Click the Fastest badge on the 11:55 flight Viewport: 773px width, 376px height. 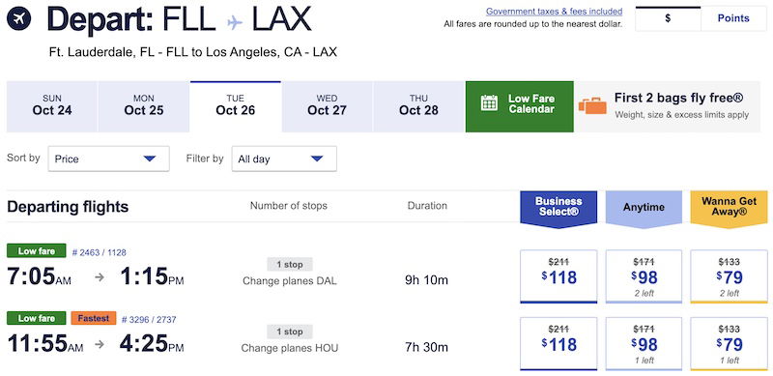pyautogui.click(x=94, y=318)
